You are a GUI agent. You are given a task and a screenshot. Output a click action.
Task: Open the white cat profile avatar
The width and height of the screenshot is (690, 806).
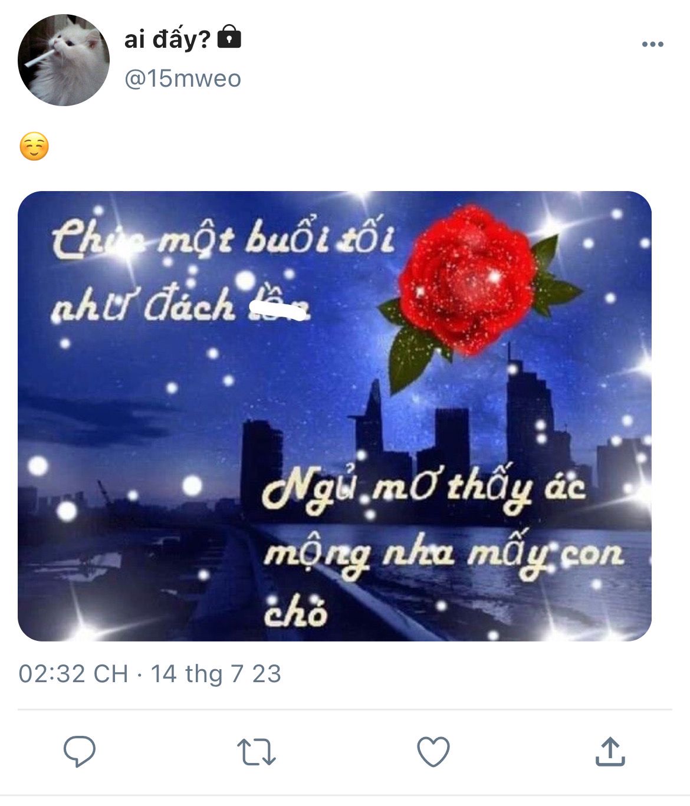[64, 60]
